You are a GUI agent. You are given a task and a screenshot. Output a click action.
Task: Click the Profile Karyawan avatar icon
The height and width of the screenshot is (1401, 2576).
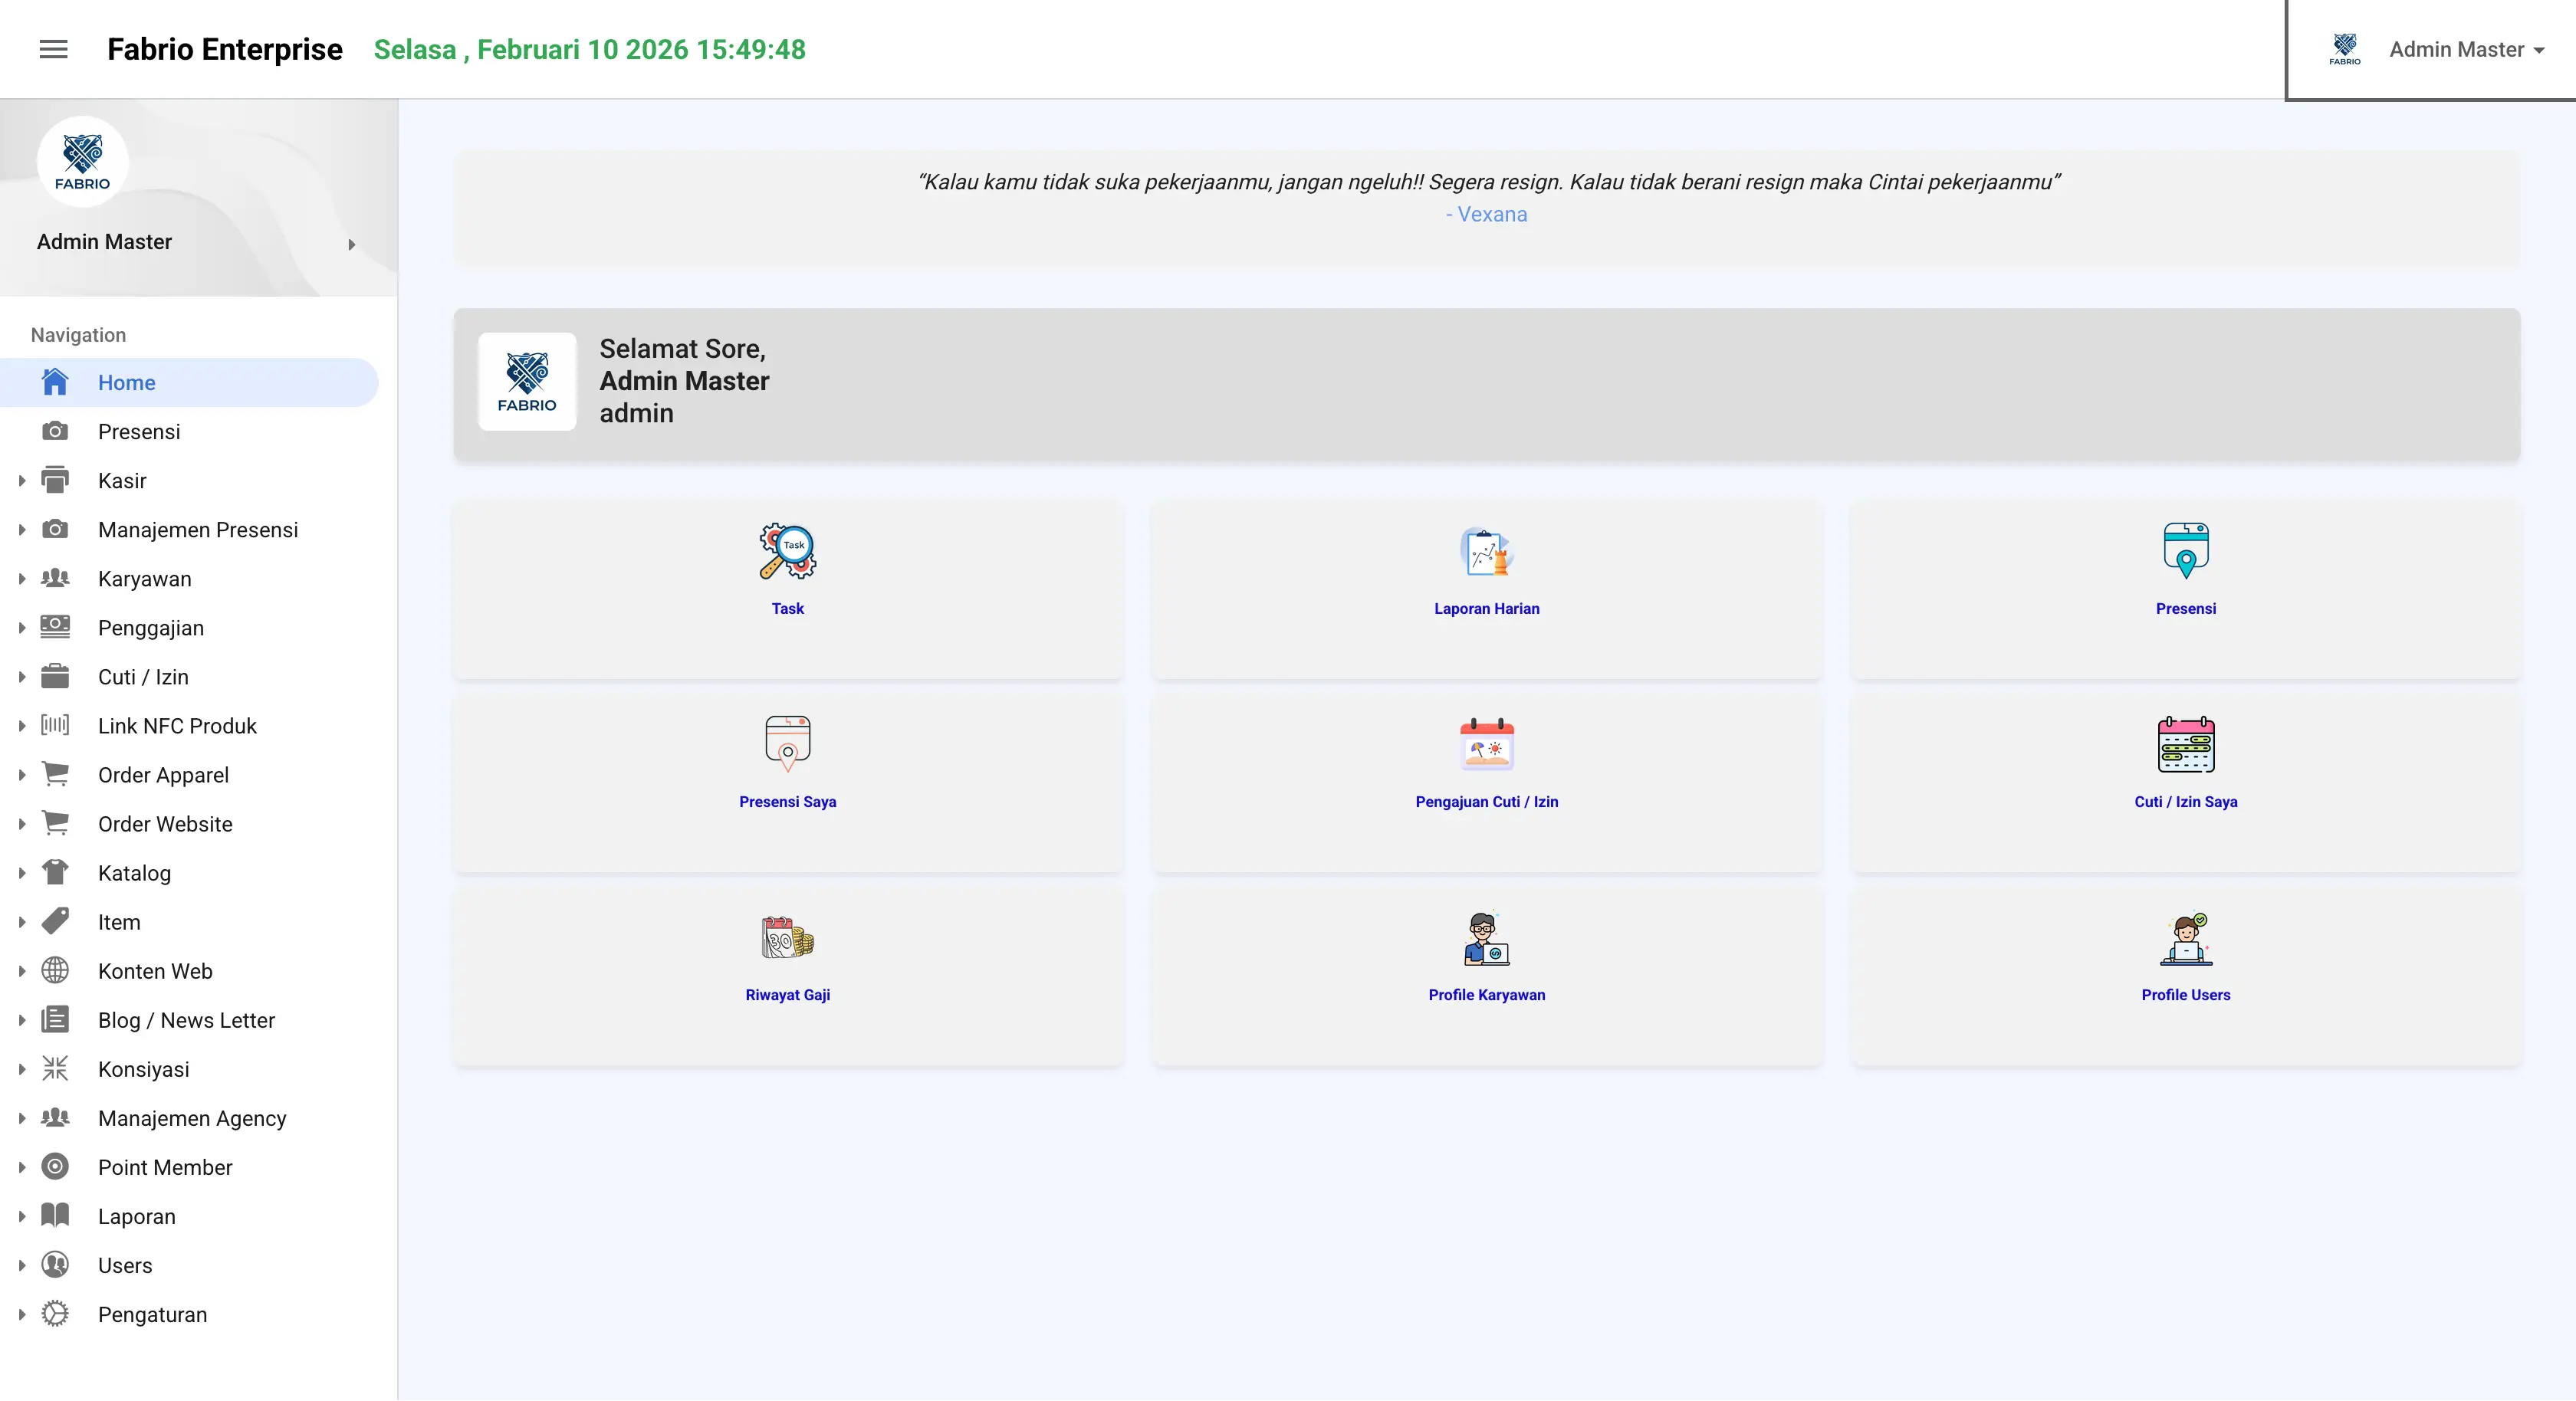pos(1486,937)
